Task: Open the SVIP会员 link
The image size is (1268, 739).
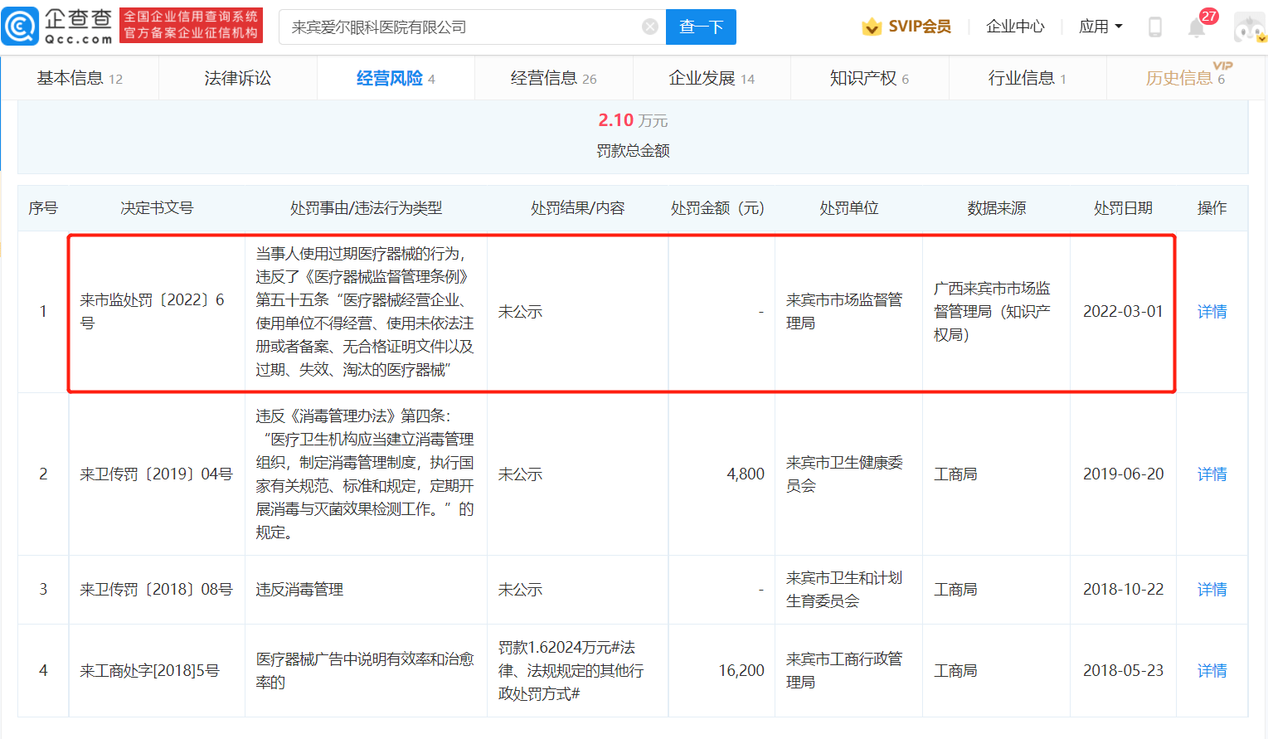Action: coord(920,27)
